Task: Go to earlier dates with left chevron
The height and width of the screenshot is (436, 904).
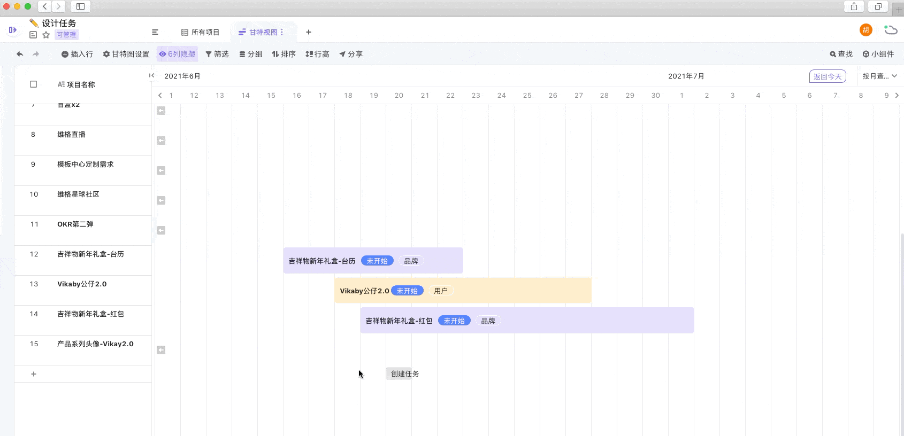Action: (160, 95)
